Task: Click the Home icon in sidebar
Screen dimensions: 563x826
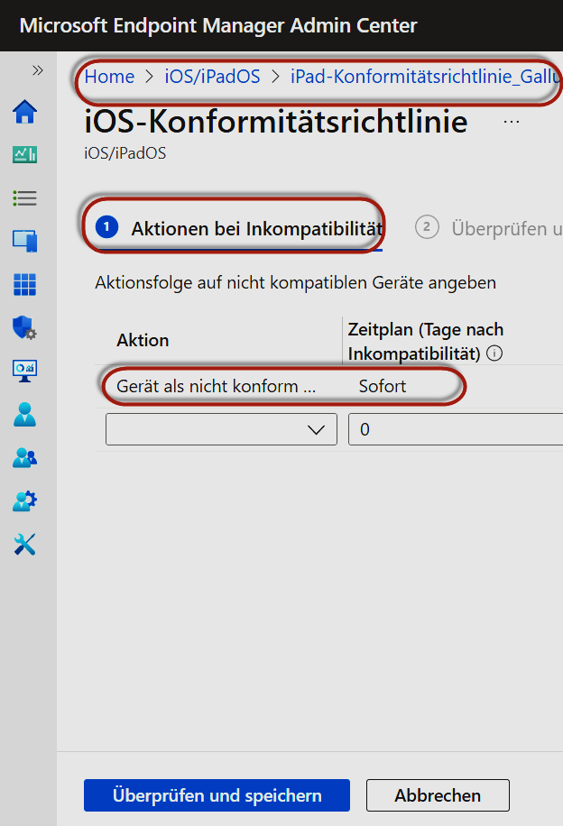Action: click(25, 112)
